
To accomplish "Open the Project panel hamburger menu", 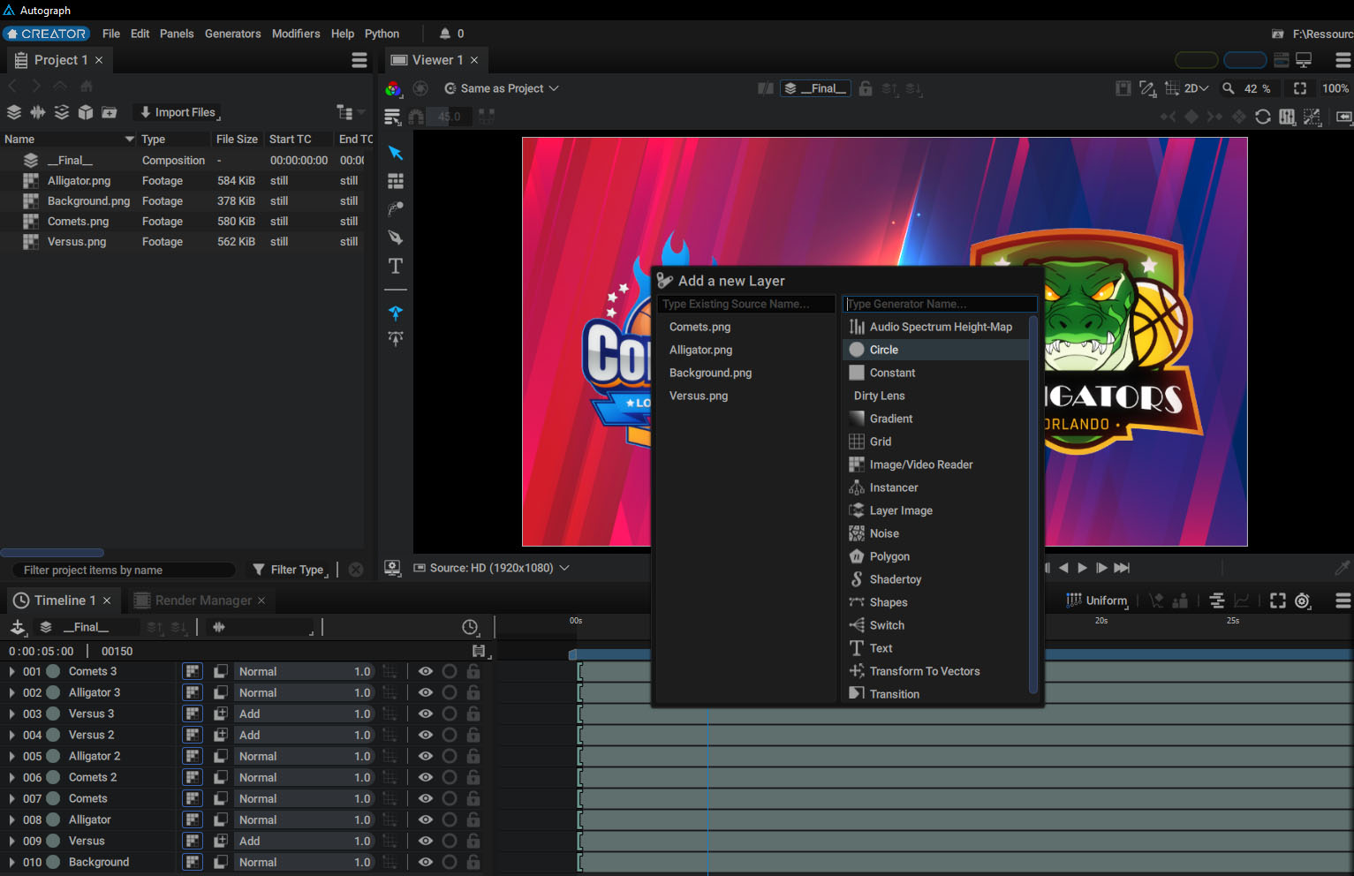I will point(359,60).
